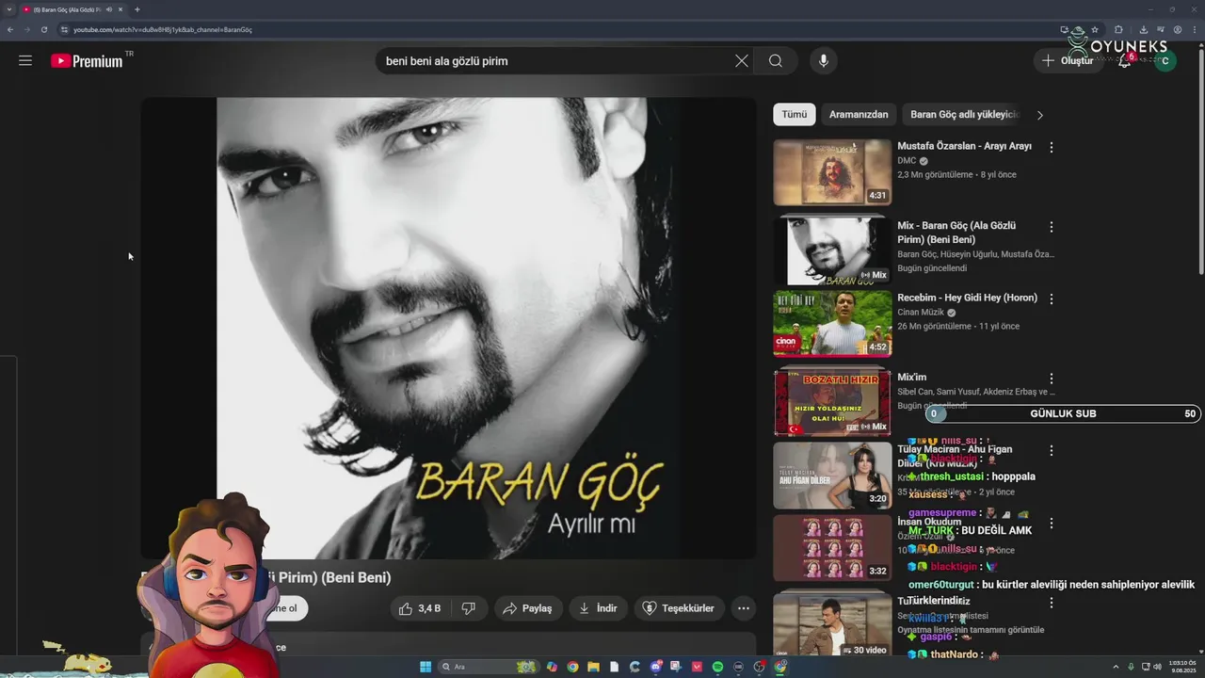The height and width of the screenshot is (678, 1205).
Task: Open the Chrome media control icon
Action: tap(1161, 29)
